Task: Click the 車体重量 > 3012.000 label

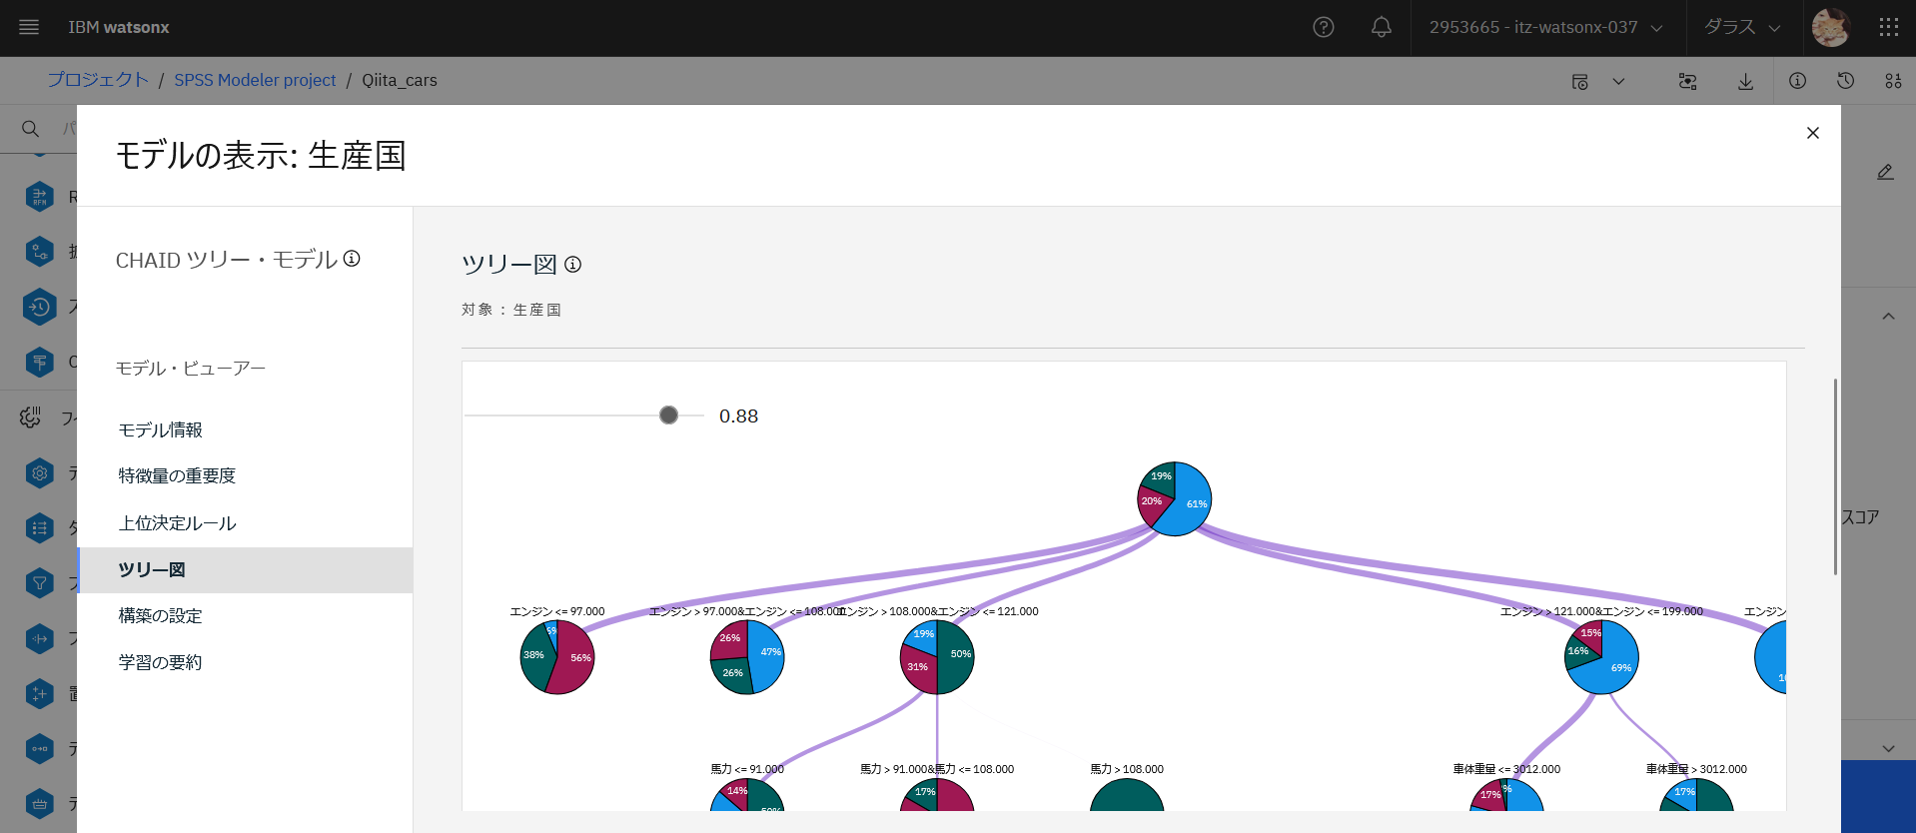Action: coord(1696,769)
